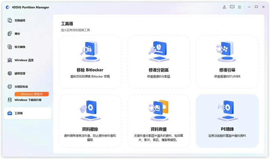Click the 移除 Bitlocker lock illustration
270x159 pixels.
pyautogui.click(x=90, y=52)
